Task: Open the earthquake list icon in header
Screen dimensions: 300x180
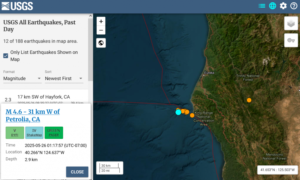Action: coord(262,6)
